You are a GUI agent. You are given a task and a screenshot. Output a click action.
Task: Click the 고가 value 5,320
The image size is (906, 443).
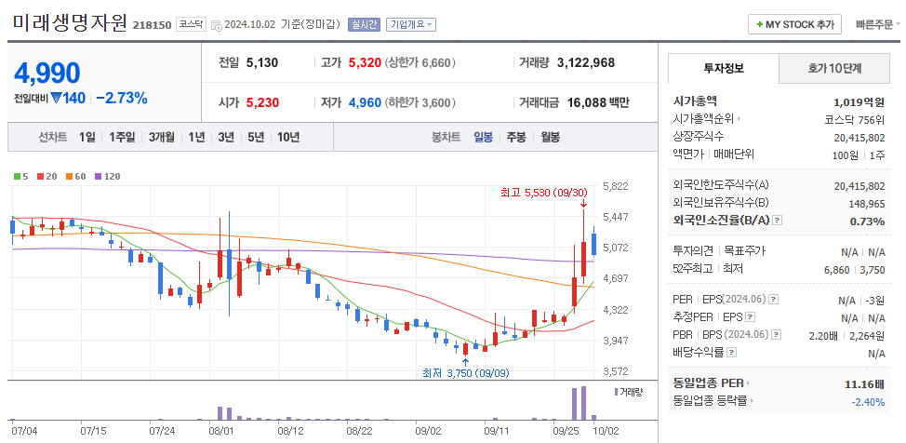click(x=366, y=62)
